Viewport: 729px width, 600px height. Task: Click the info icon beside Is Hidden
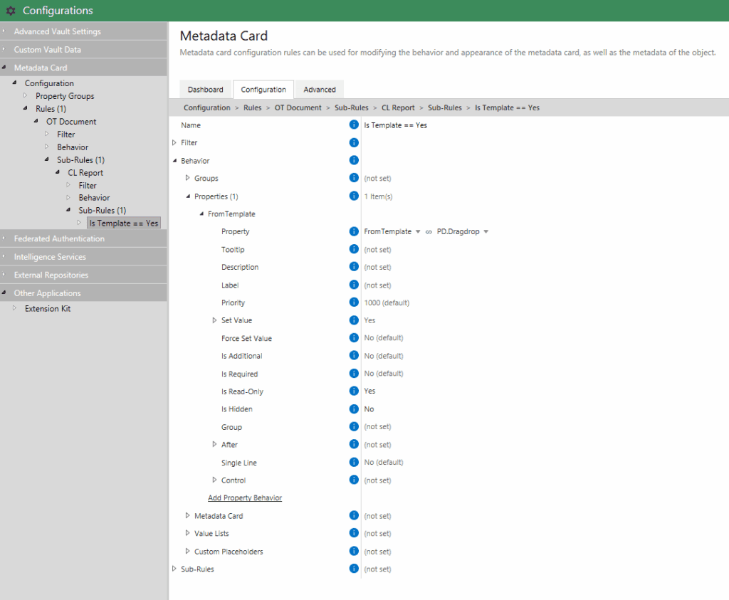tap(354, 409)
